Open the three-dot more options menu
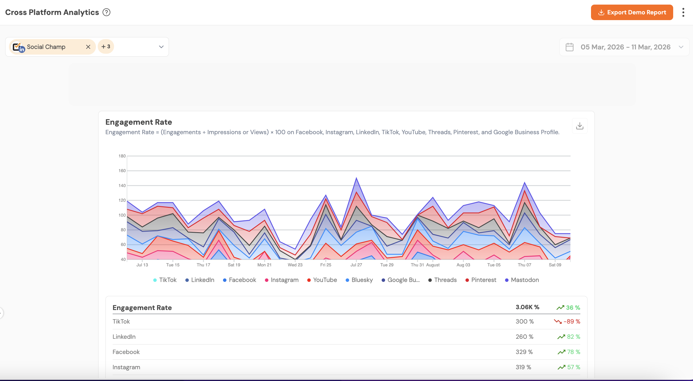The image size is (693, 381). (x=683, y=12)
